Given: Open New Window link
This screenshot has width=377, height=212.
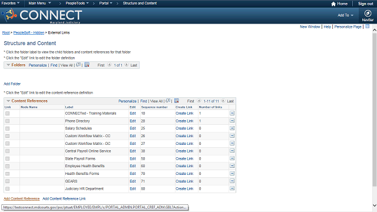Looking at the screenshot, I should [310, 26].
